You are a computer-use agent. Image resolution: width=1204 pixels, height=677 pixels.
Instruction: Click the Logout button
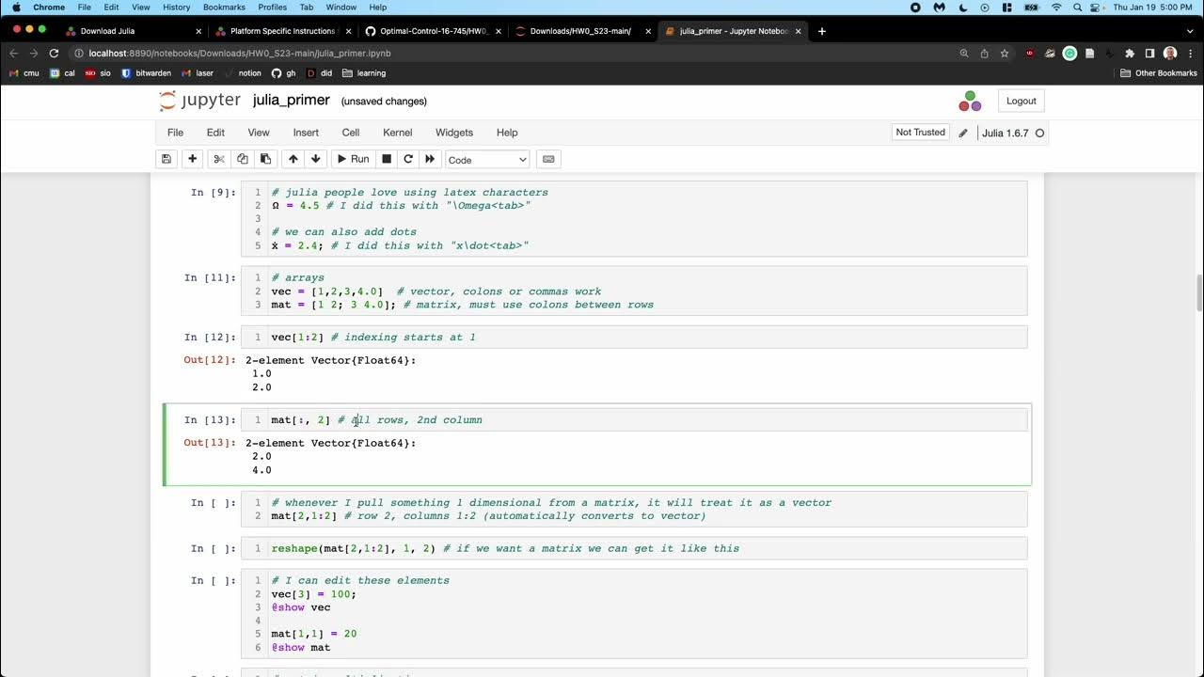(1021, 101)
